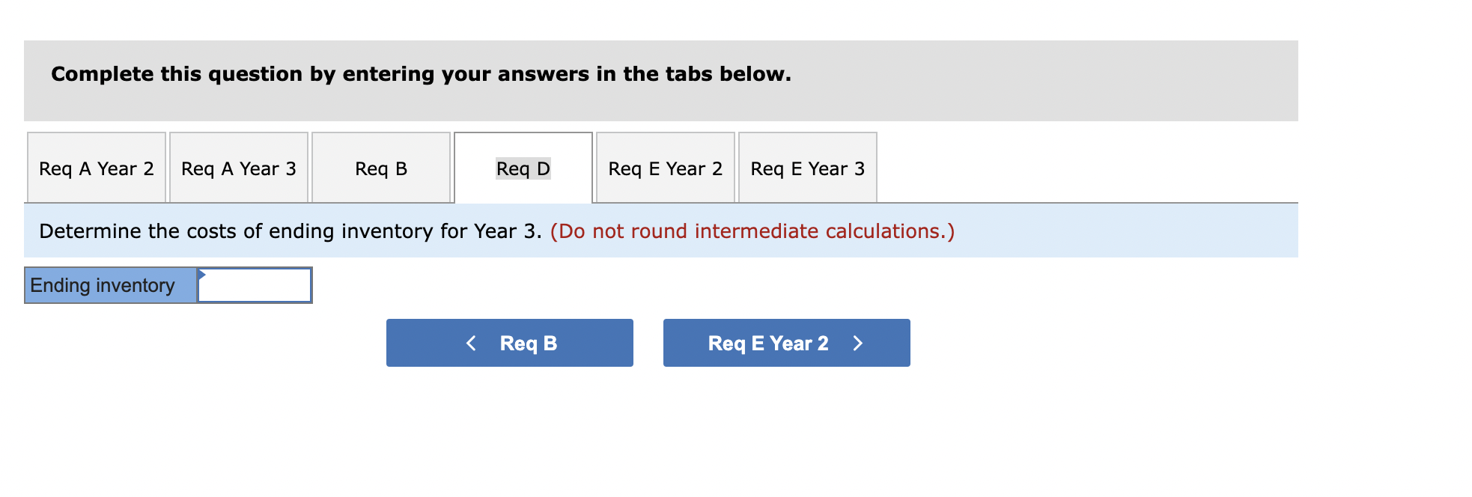This screenshot has height=497, width=1472.
Task: Click the Req E Year 2 navigation button text
Action: 767,344
